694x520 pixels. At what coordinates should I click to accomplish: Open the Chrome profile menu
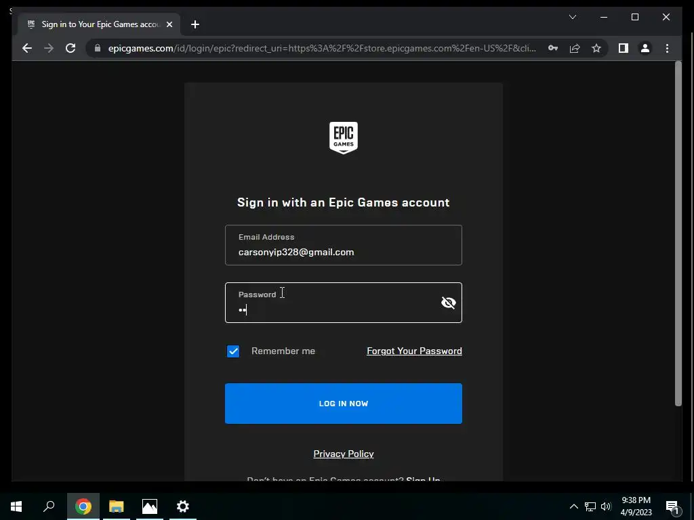point(645,48)
